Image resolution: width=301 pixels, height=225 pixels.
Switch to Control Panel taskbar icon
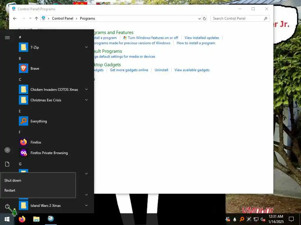(51, 219)
